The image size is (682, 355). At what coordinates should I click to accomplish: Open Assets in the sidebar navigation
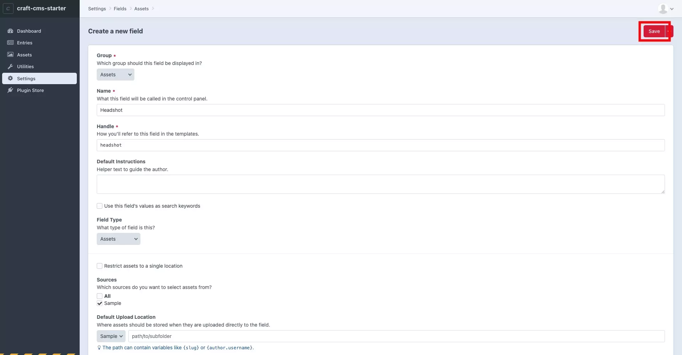coord(39,55)
